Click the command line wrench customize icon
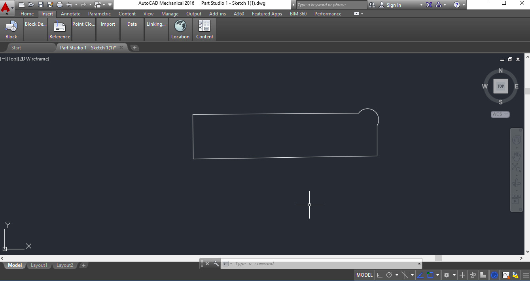530x281 pixels. click(216, 264)
